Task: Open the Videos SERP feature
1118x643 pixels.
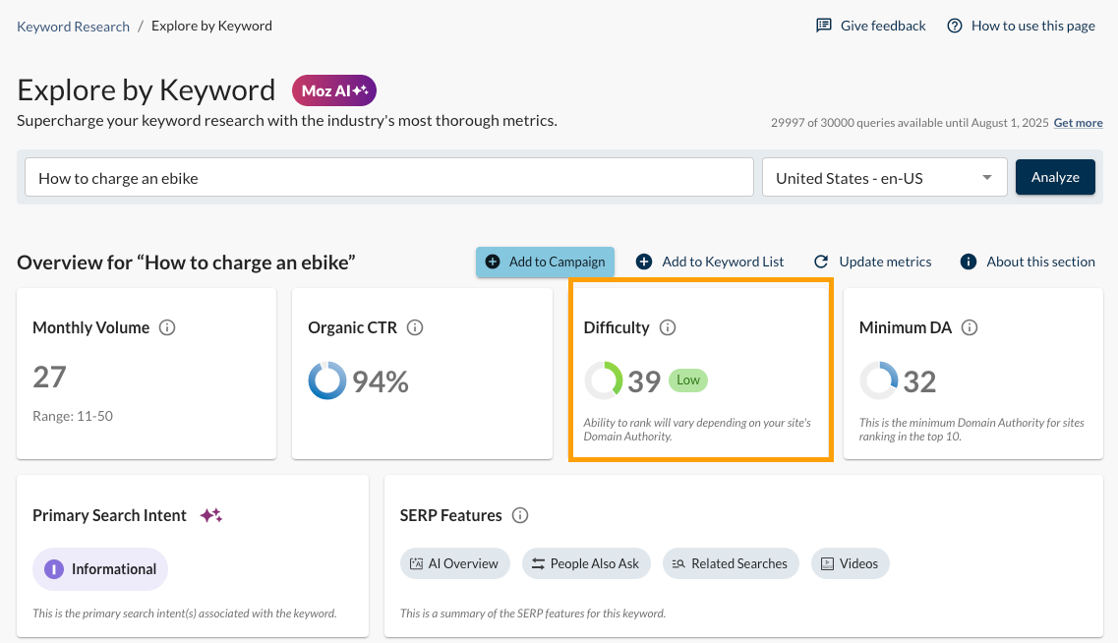Action: pos(850,562)
